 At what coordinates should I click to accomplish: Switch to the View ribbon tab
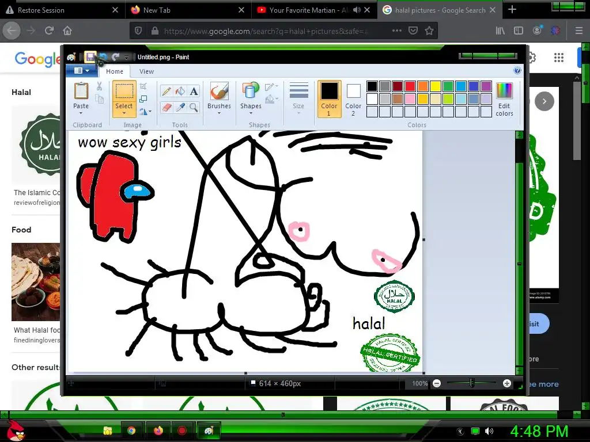point(146,71)
